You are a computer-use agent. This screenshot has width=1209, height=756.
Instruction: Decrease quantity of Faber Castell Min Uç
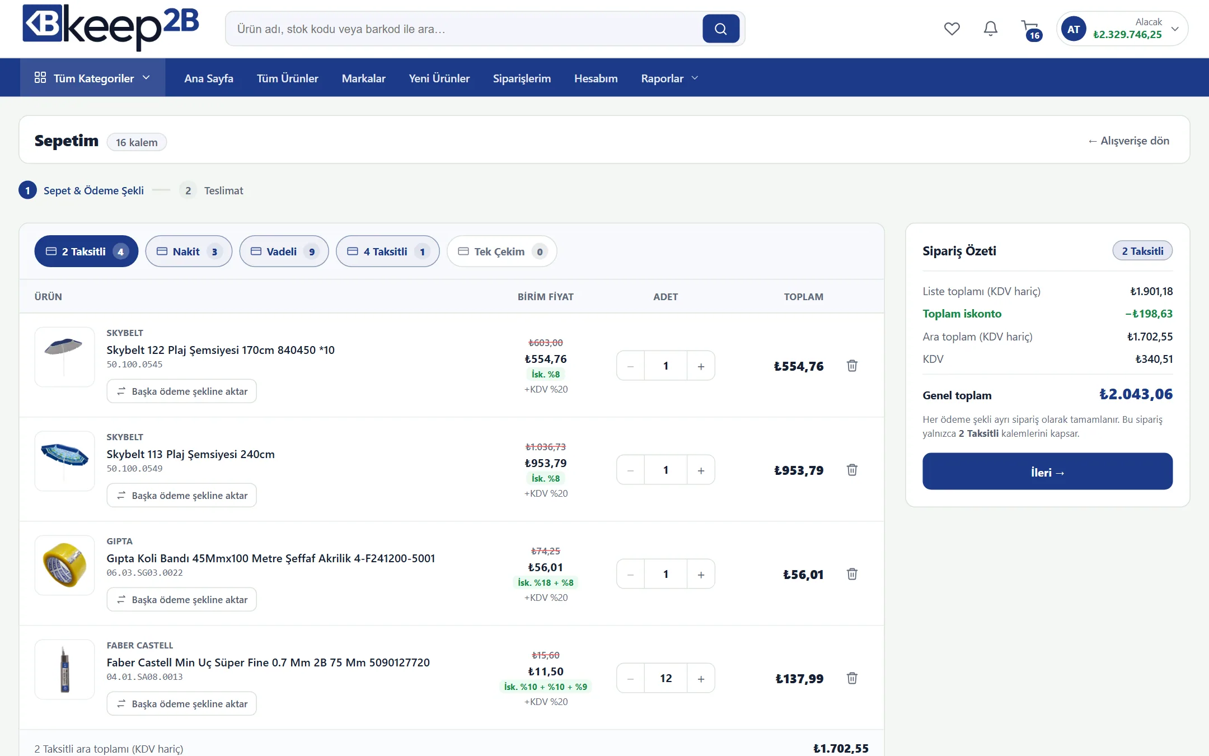click(631, 678)
